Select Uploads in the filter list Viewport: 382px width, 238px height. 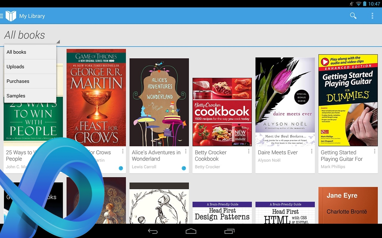(30, 67)
